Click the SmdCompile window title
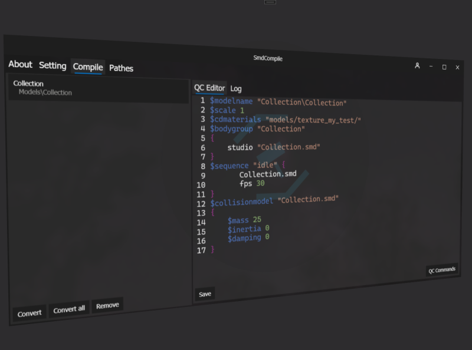This screenshot has width=472, height=350. coord(268,58)
